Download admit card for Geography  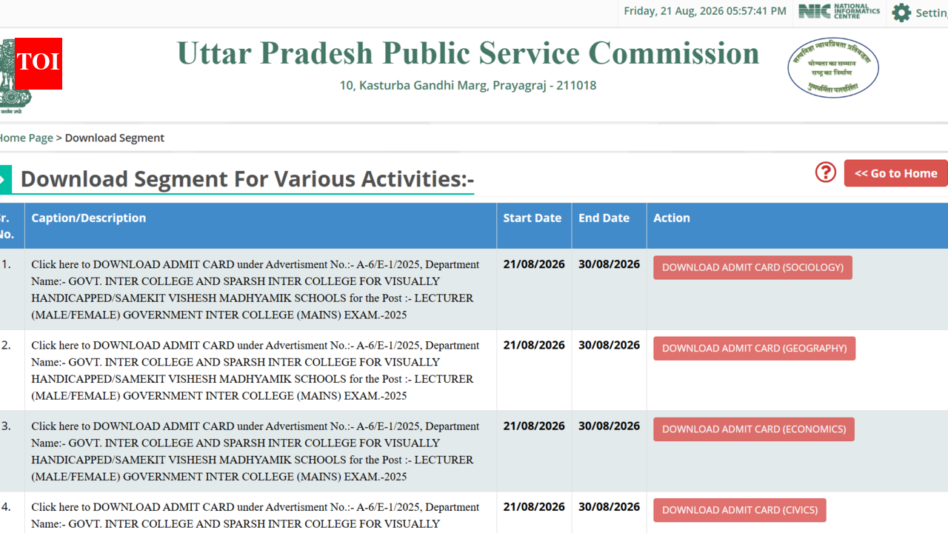coord(754,348)
